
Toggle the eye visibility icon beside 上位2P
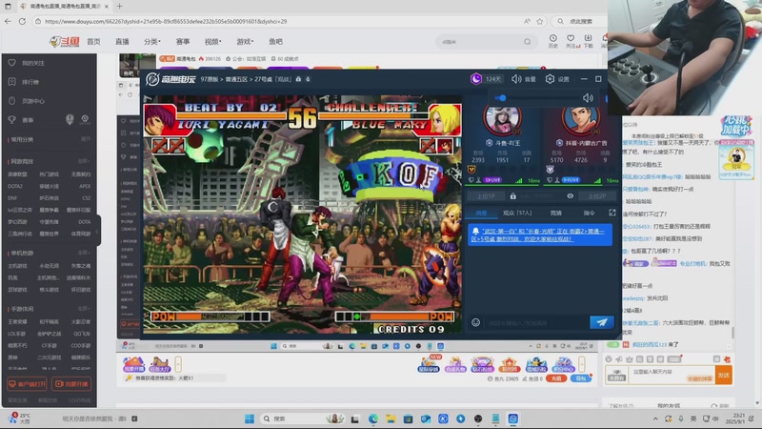(x=570, y=196)
